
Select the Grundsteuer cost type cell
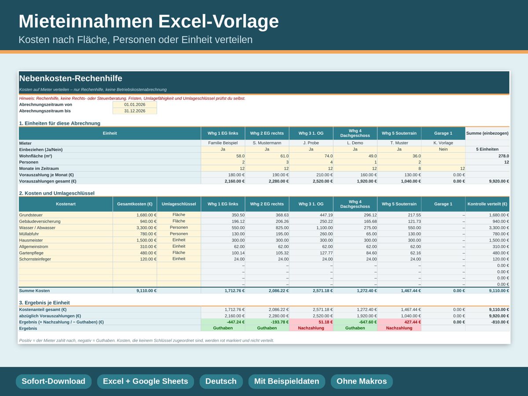click(x=66, y=215)
